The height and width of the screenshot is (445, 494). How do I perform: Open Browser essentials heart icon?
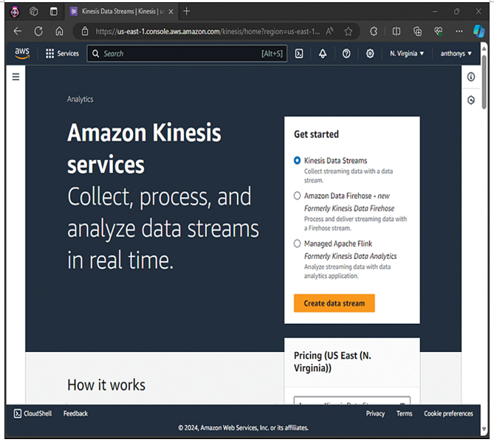(x=438, y=31)
